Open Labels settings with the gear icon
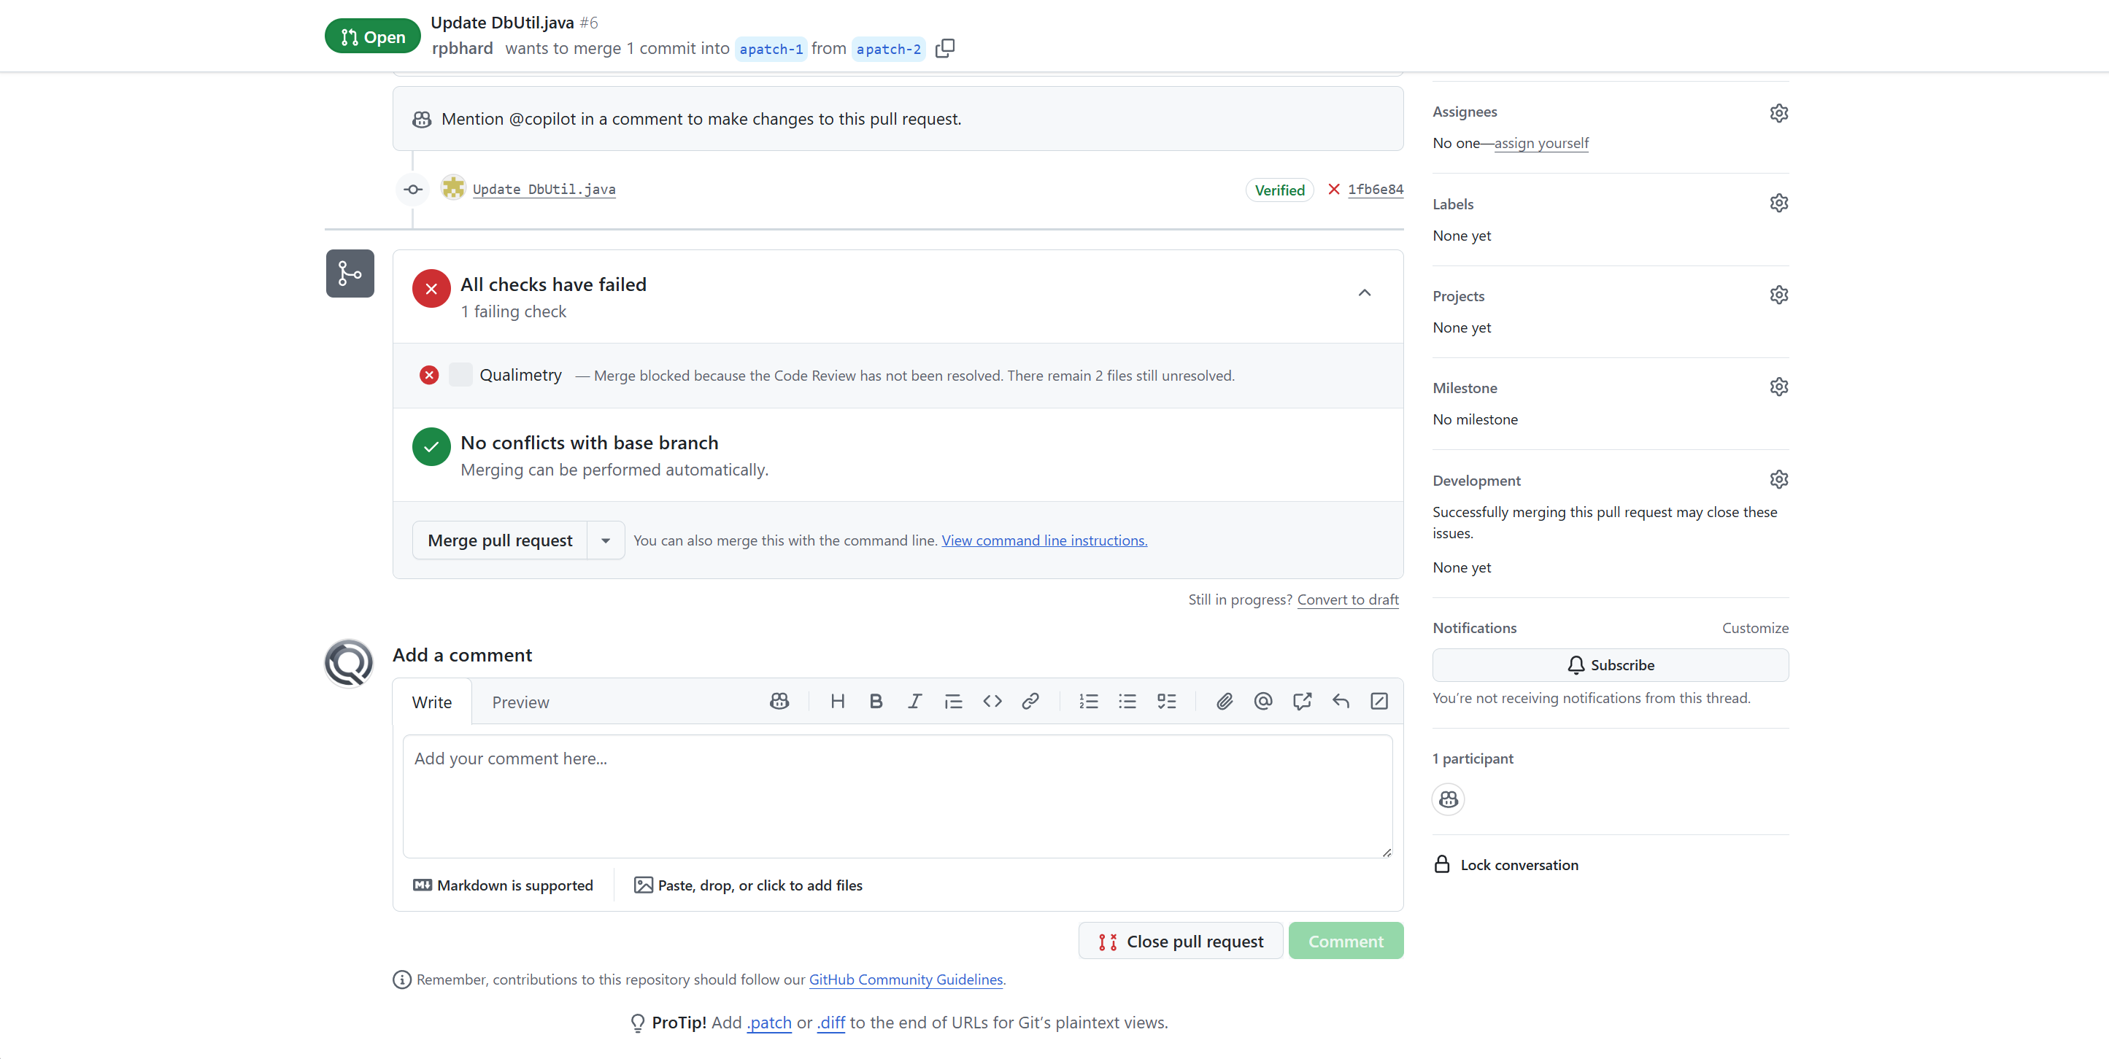The height and width of the screenshot is (1059, 2109). coord(1779,202)
